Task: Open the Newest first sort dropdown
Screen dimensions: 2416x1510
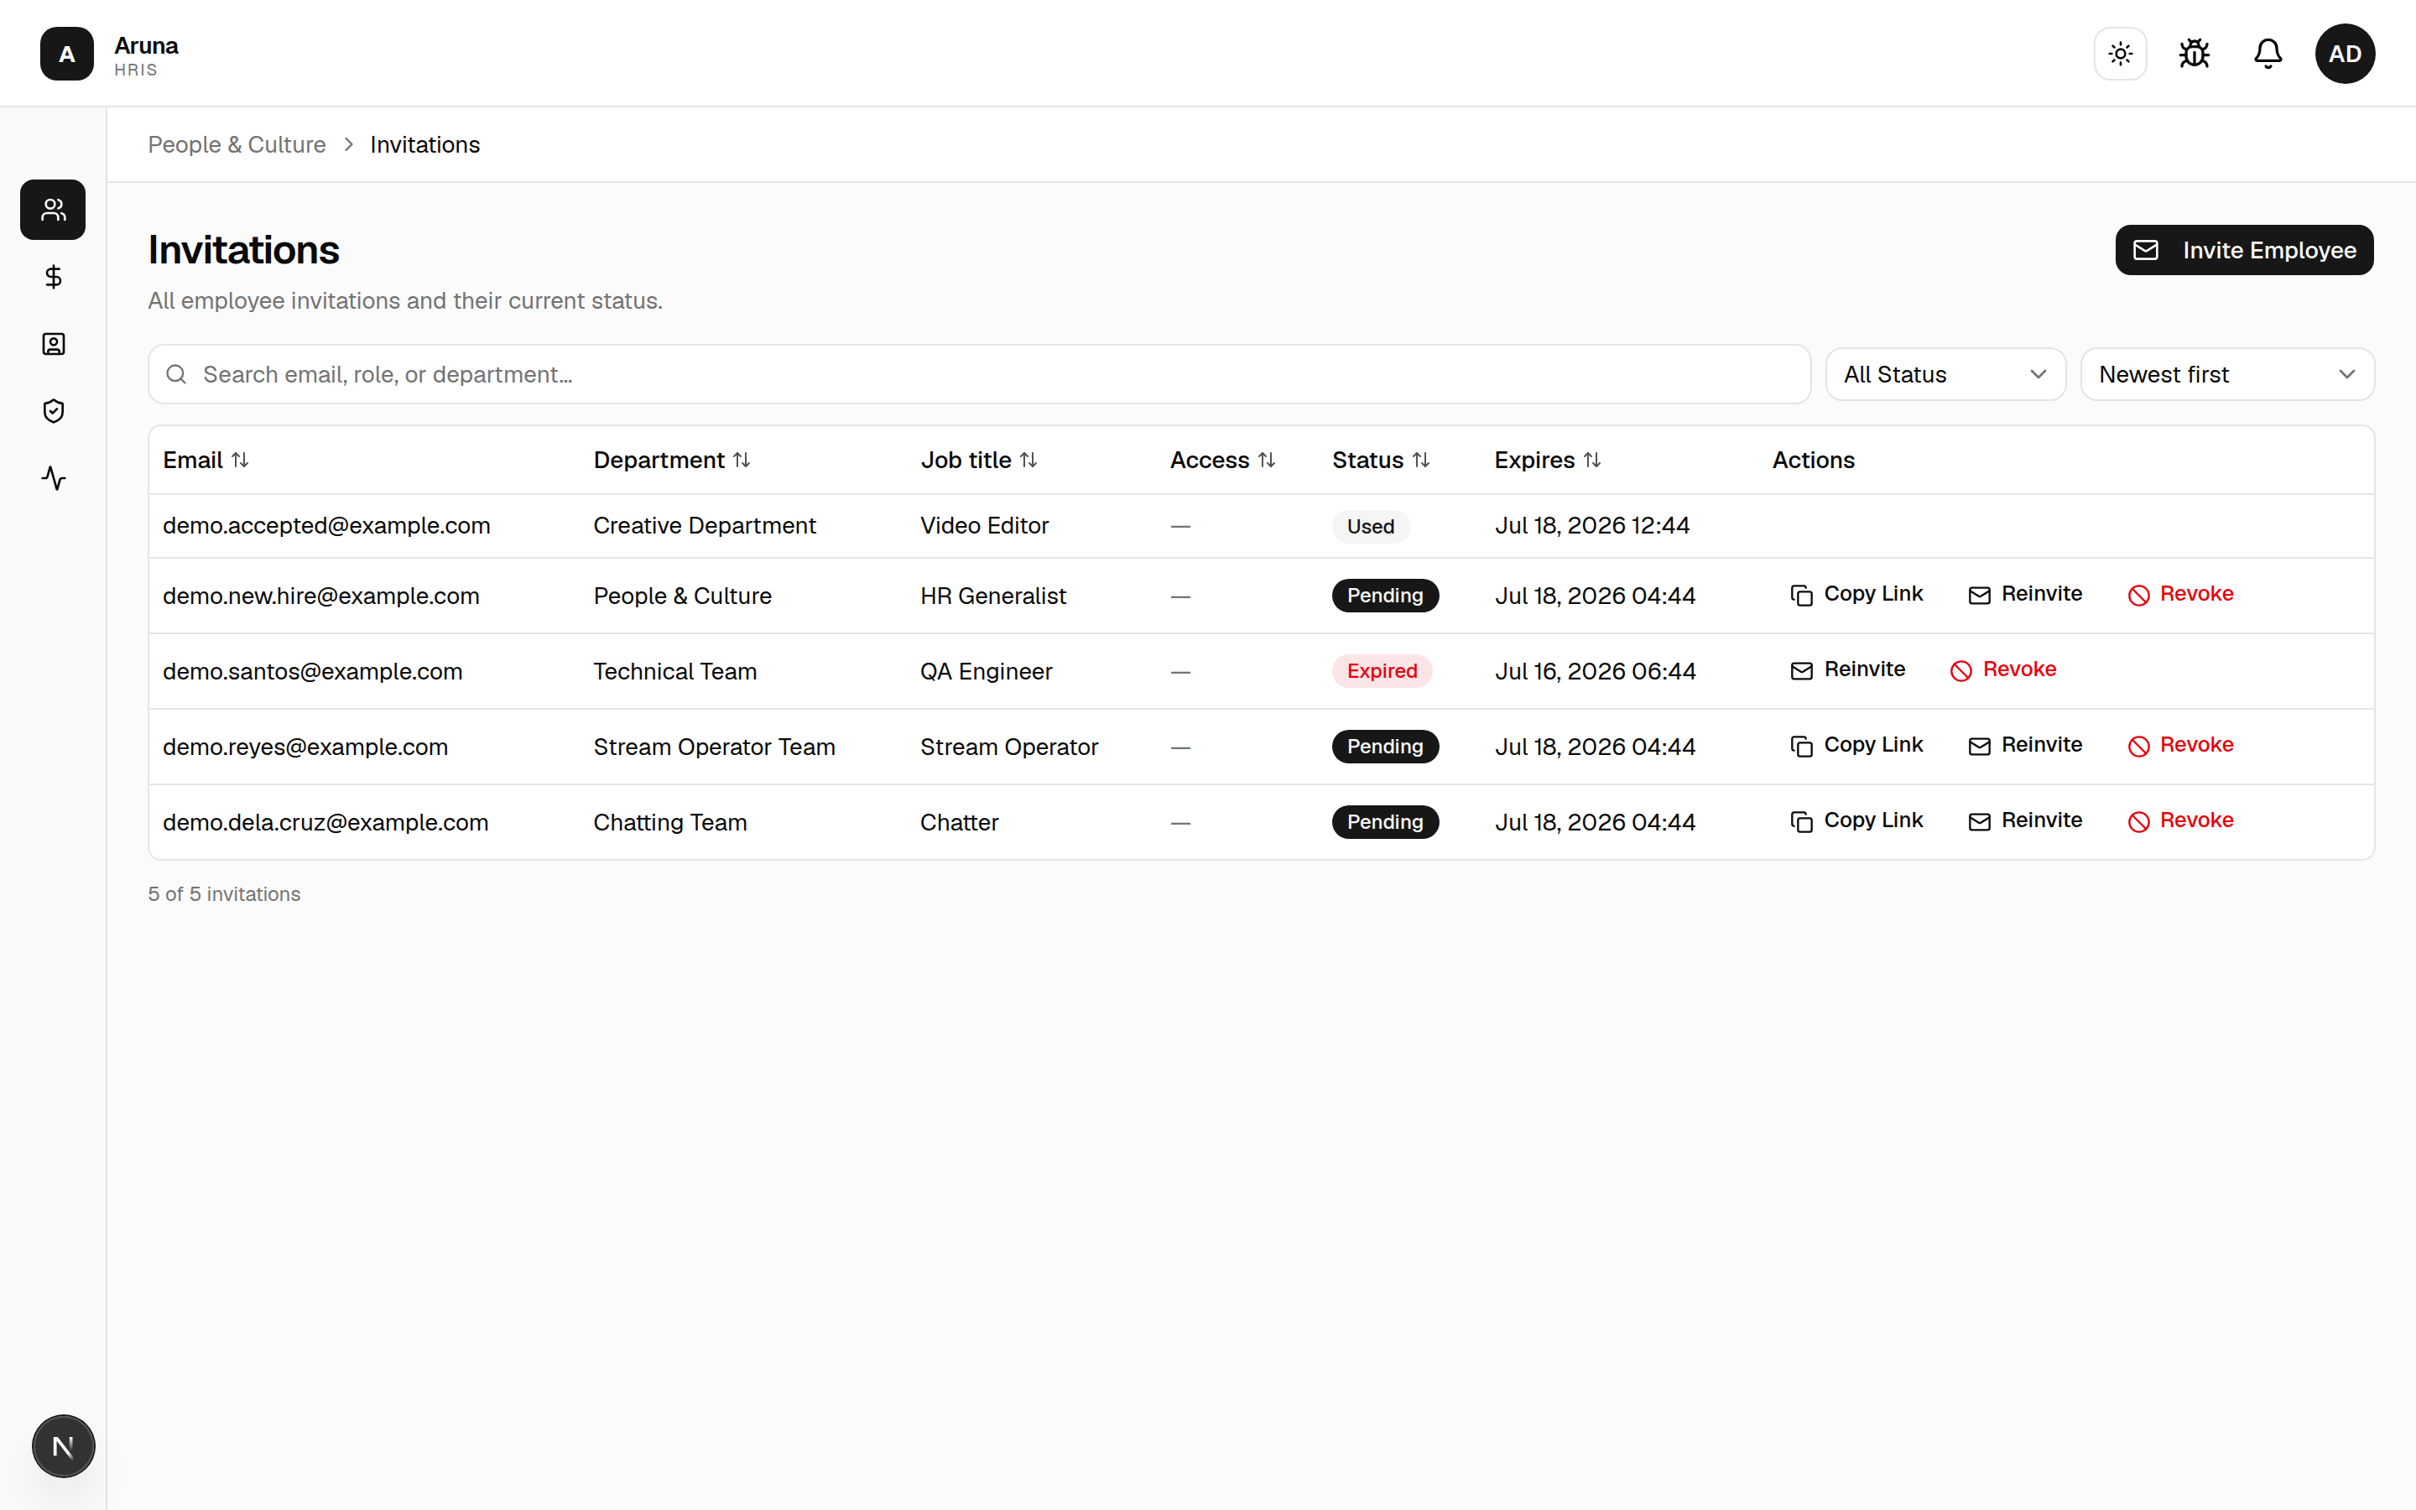Action: point(2227,374)
